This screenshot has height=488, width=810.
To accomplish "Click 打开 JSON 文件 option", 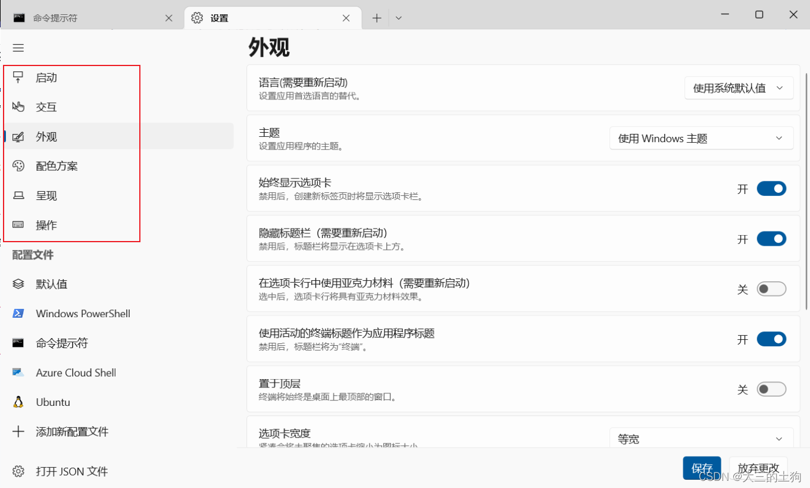I will pos(71,471).
